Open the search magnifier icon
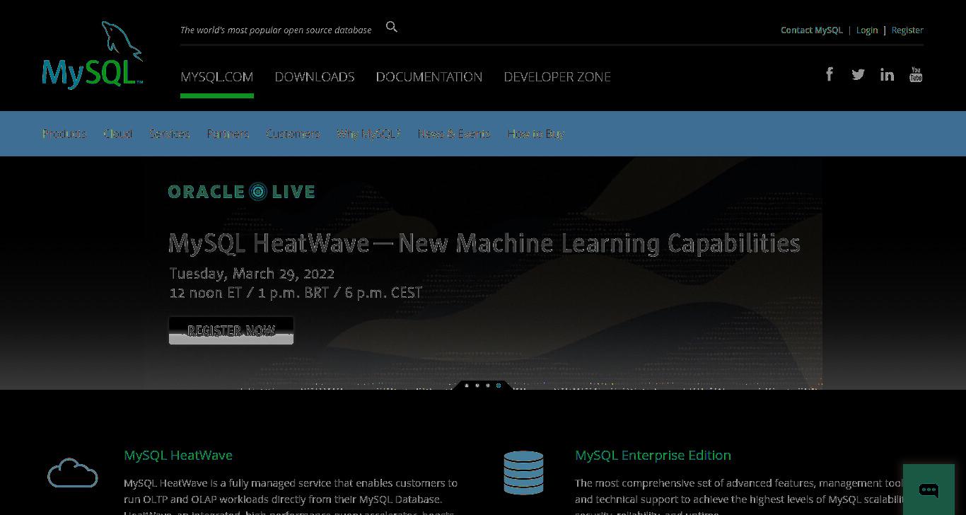The width and height of the screenshot is (966, 515). click(392, 27)
